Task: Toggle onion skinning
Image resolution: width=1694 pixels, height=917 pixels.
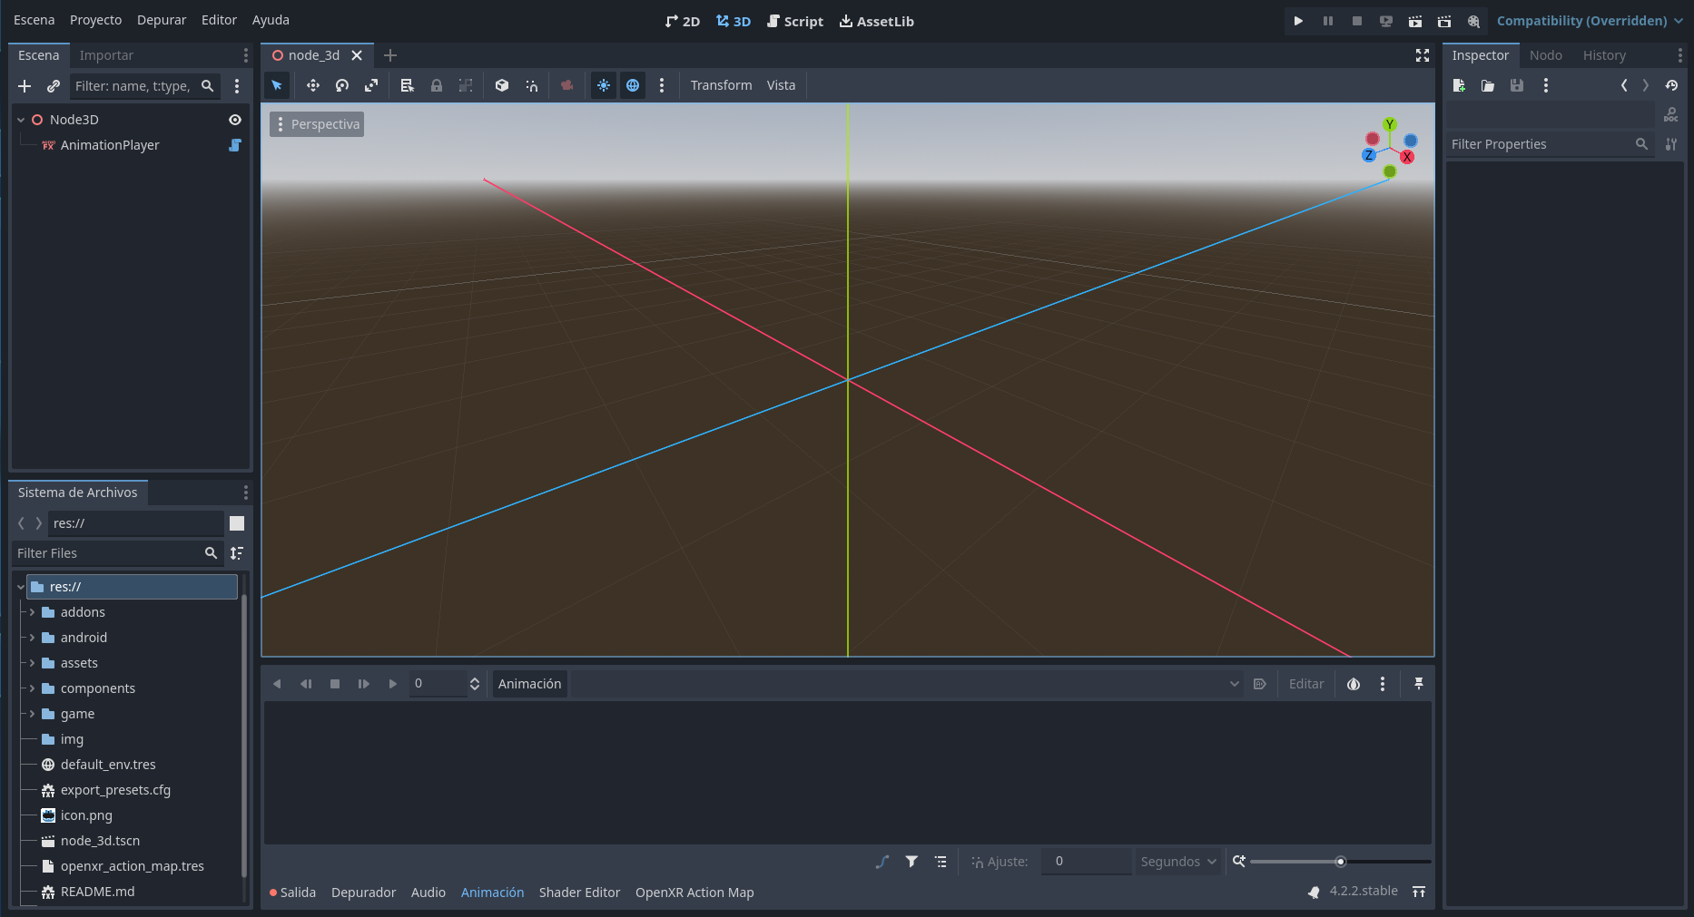Action: [1354, 684]
